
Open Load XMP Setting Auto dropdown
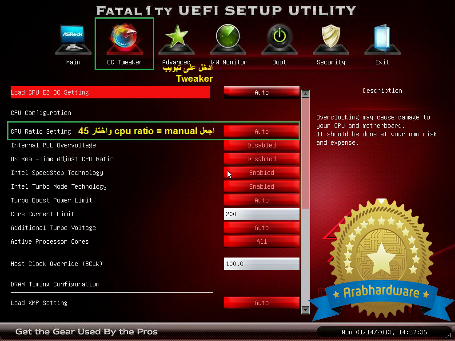[261, 303]
